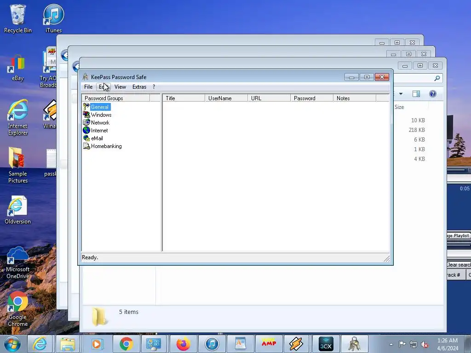Toggle the Explorer preview pane button

click(416, 94)
